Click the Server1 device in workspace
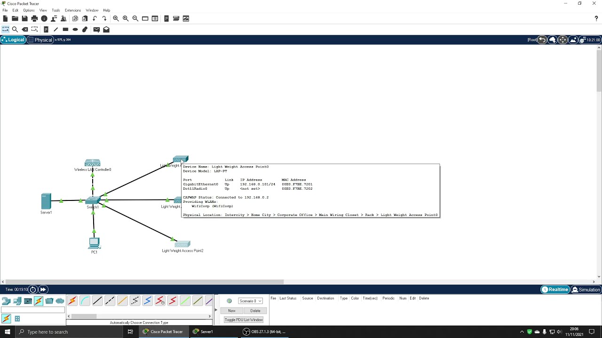 pos(46,201)
